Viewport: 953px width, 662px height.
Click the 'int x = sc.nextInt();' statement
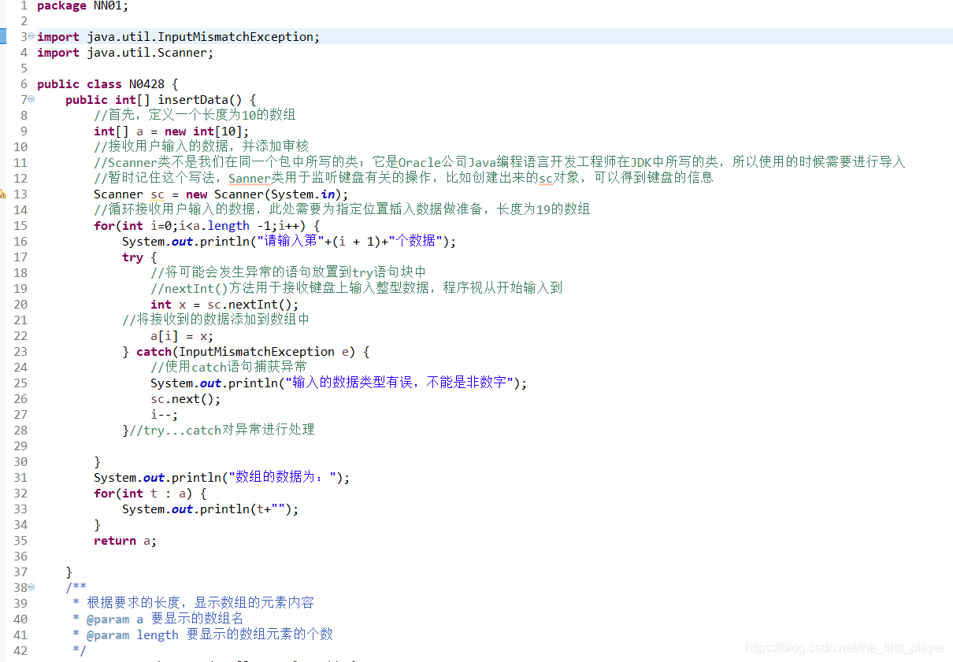click(x=224, y=305)
